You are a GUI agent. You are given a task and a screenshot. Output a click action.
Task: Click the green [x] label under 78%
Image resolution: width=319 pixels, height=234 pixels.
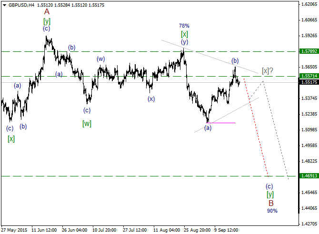tap(185, 34)
